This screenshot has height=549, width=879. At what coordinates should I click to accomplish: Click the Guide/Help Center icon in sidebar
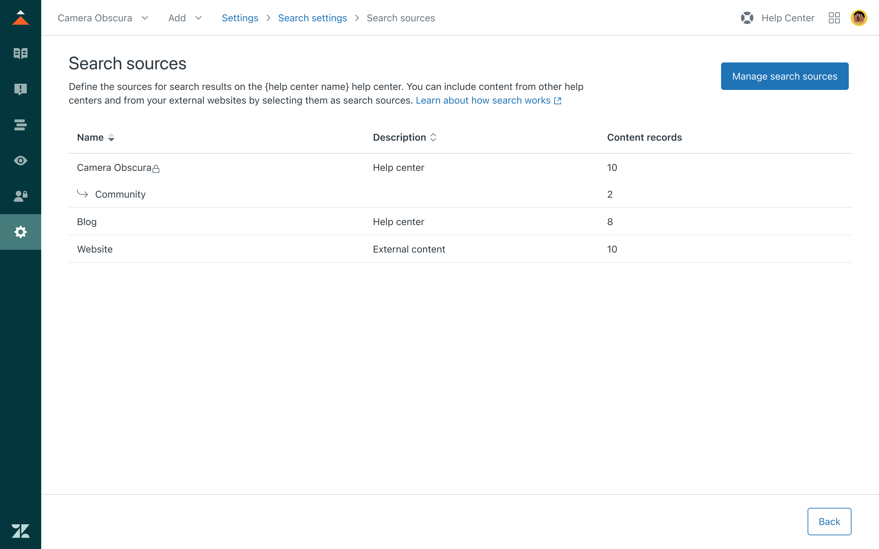click(x=21, y=53)
